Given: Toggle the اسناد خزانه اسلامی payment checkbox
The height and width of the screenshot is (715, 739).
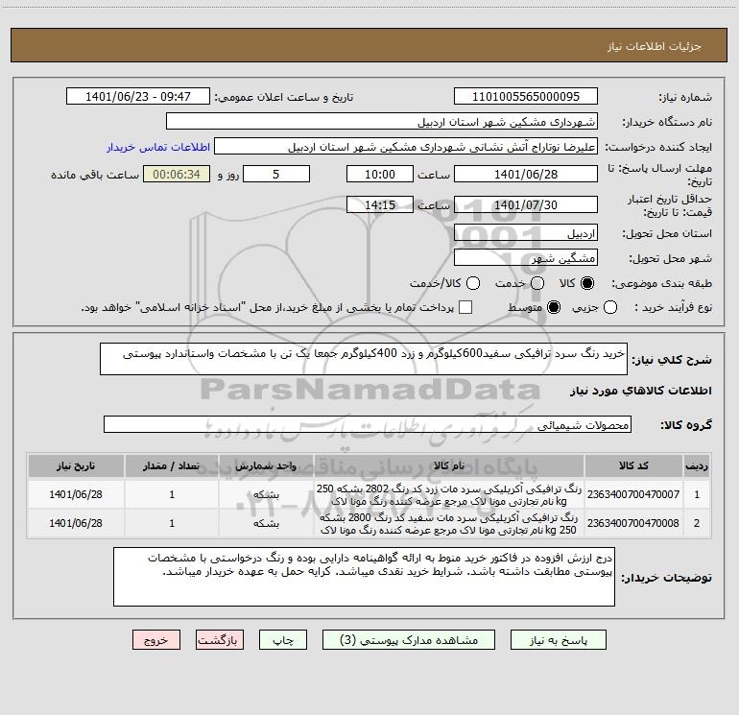Looking at the screenshot, I should pos(465,308).
